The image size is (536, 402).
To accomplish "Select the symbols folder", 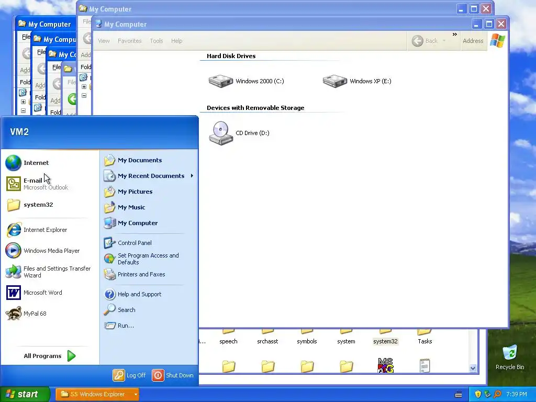I will click(x=307, y=341).
